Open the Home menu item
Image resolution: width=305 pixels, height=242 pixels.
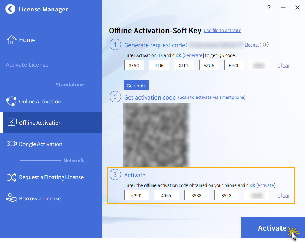27,40
